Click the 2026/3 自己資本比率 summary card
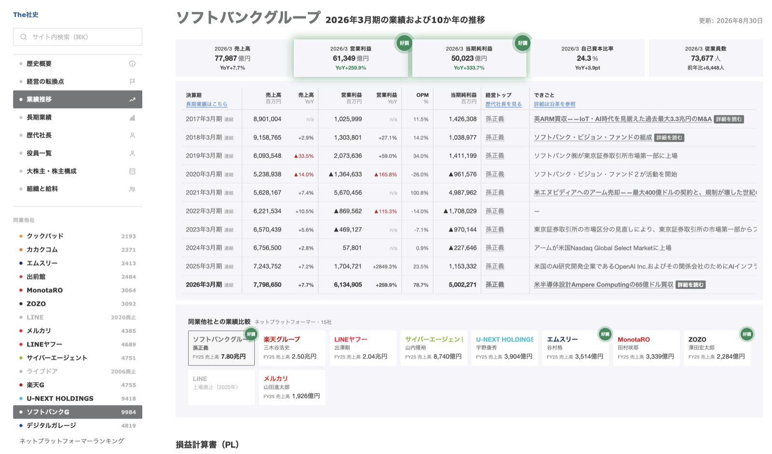This screenshot has height=454, width=772. click(x=587, y=58)
